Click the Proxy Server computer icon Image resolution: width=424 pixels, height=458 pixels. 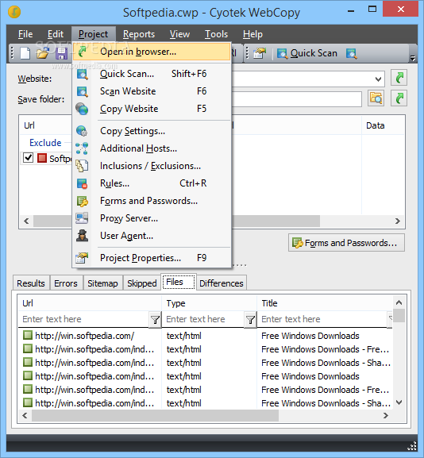click(x=82, y=218)
